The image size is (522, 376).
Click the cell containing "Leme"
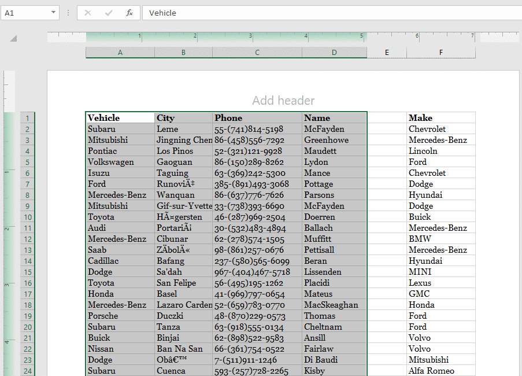(x=183, y=129)
